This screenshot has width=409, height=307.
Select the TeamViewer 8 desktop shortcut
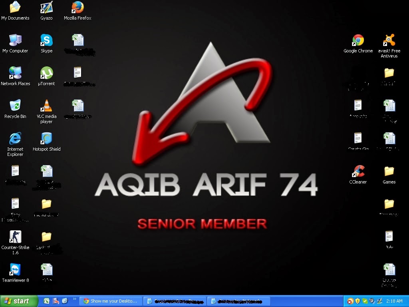(x=16, y=273)
